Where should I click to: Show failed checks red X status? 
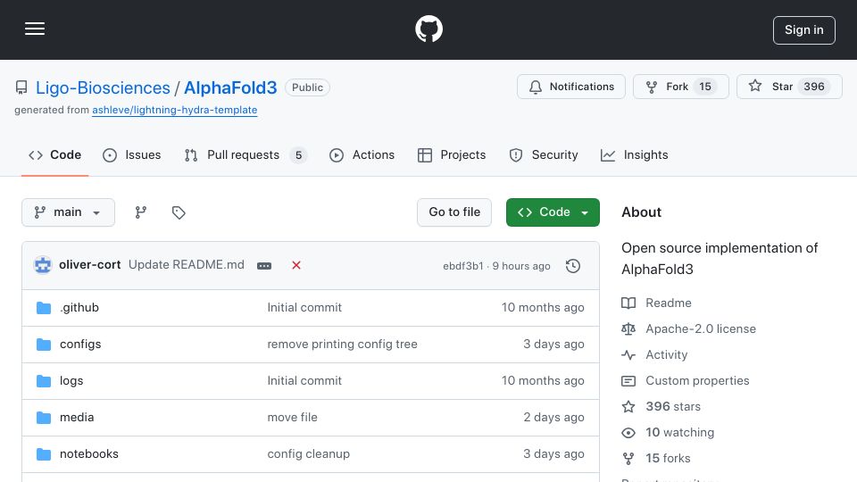pos(296,265)
